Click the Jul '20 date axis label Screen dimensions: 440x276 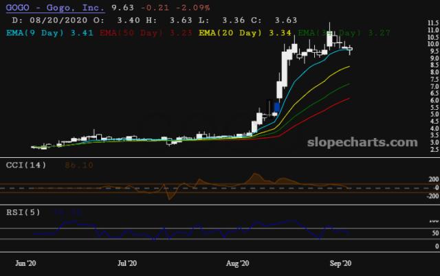click(x=127, y=263)
